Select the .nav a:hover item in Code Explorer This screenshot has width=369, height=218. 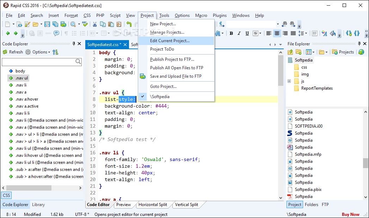coord(27,99)
